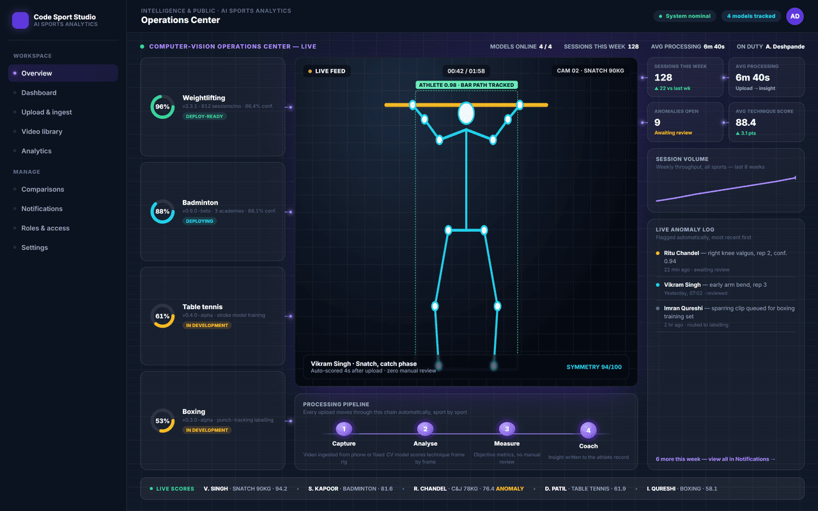Open Overview in the sidebar
Viewport: 818px width, 511px height.
coord(63,73)
